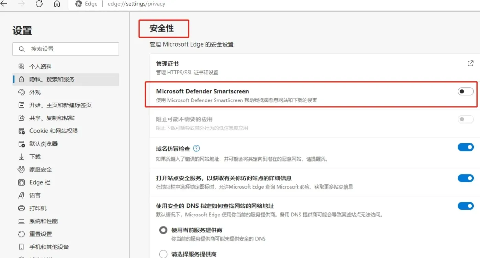
Task: Click the 设置 page title
Action: [x=22, y=30]
